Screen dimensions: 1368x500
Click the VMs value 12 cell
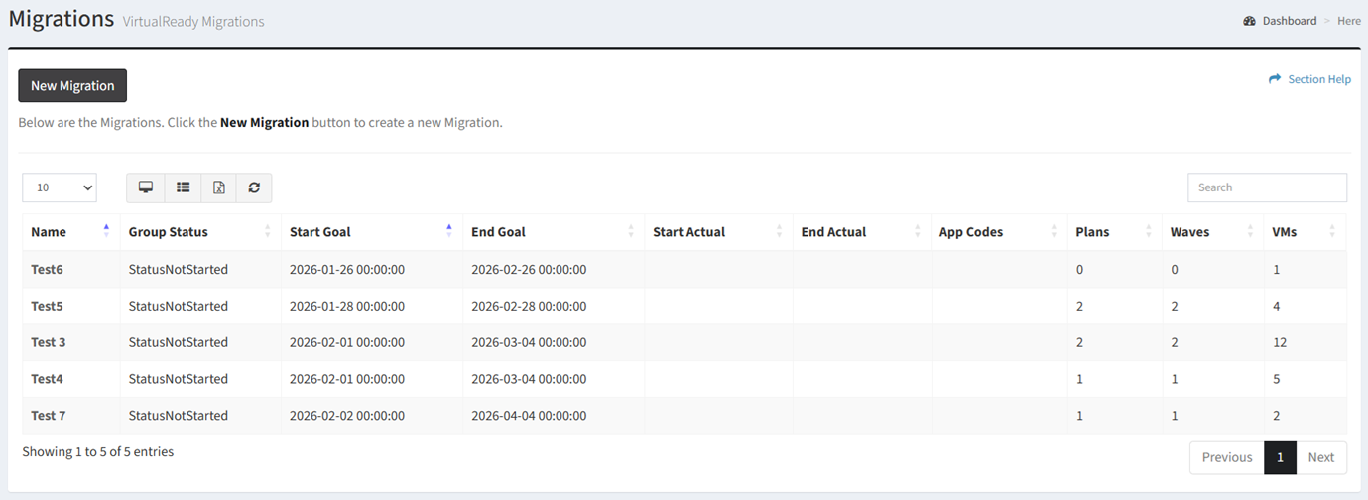click(x=1306, y=342)
